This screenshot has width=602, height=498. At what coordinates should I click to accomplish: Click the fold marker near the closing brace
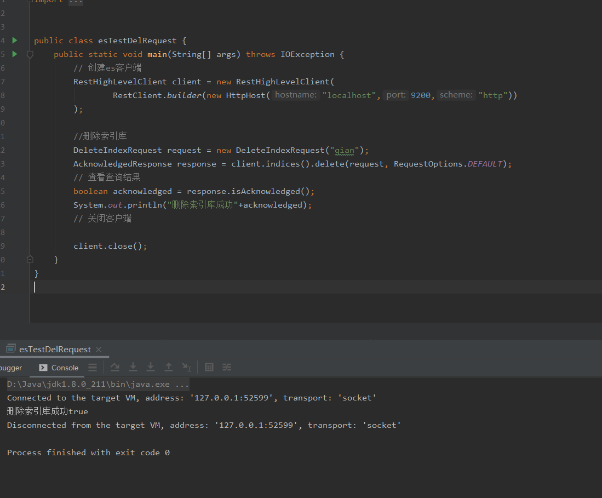click(x=30, y=259)
